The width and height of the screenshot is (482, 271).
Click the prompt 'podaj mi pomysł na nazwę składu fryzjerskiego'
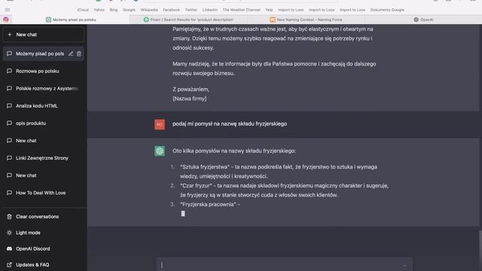click(x=230, y=123)
